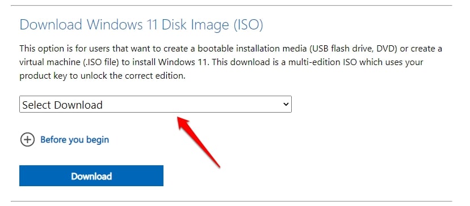Open the 'Before you begin' link
This screenshot has width=470, height=206.
tap(74, 140)
